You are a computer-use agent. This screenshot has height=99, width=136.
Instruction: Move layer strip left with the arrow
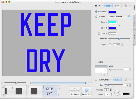[x=3, y=95]
